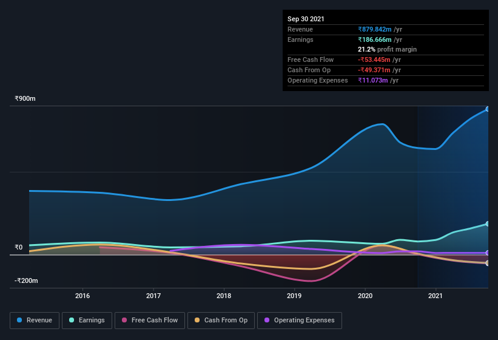Screen dimensions: 498x340
Task: Toggle the Free Cash Flow legend series
Action: click(x=150, y=321)
